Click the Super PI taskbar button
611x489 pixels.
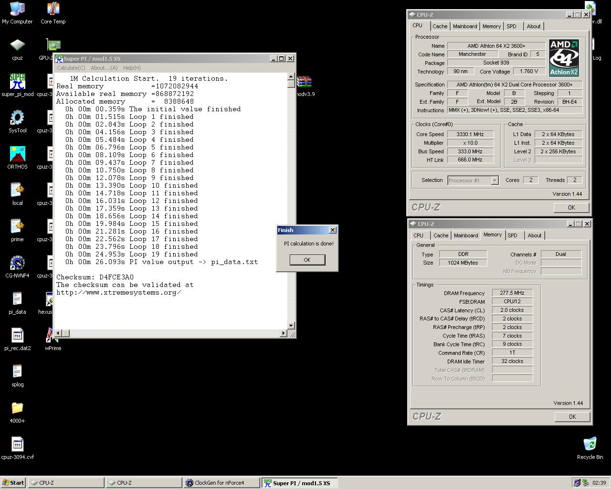coord(299,483)
